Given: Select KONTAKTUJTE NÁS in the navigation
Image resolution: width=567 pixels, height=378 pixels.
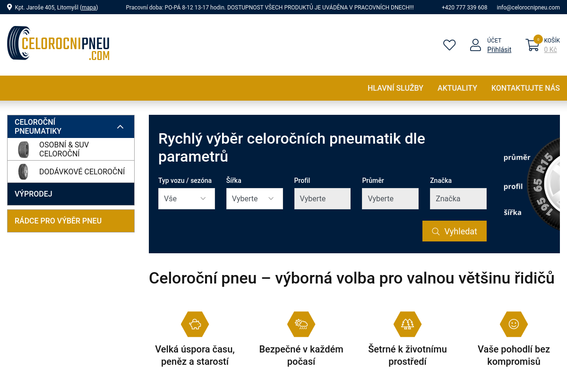Looking at the screenshot, I should pyautogui.click(x=525, y=88).
